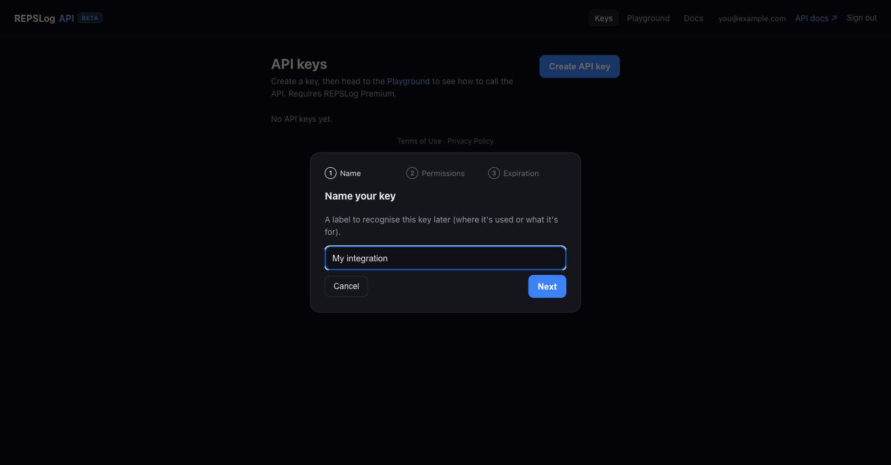891x465 pixels.
Task: Open the Docs navigation tab
Action: click(694, 18)
